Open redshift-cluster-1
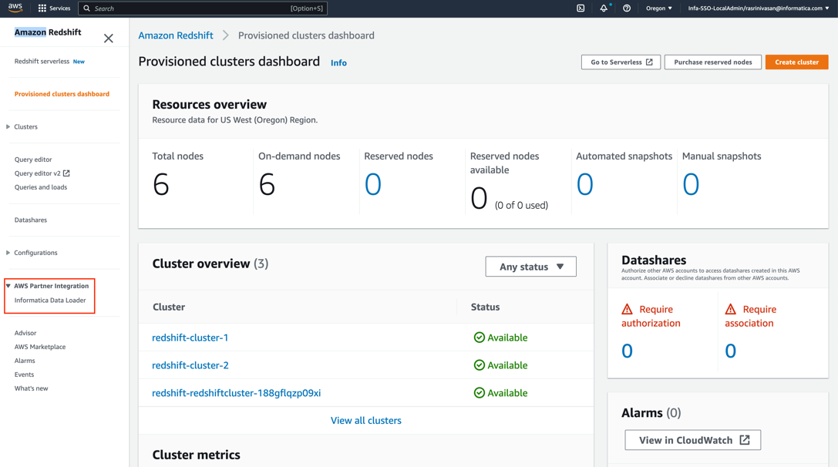 tap(190, 338)
